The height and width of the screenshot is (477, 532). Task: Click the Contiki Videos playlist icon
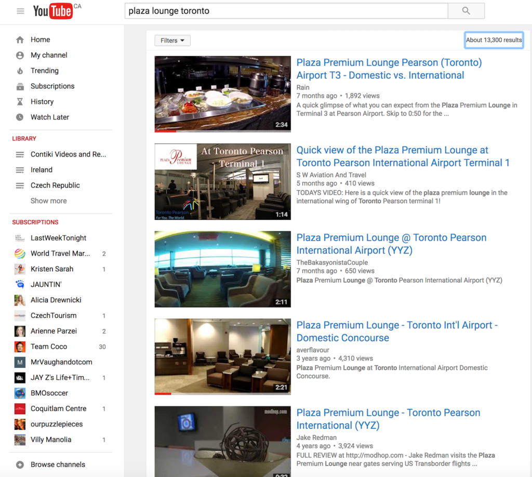click(x=20, y=155)
